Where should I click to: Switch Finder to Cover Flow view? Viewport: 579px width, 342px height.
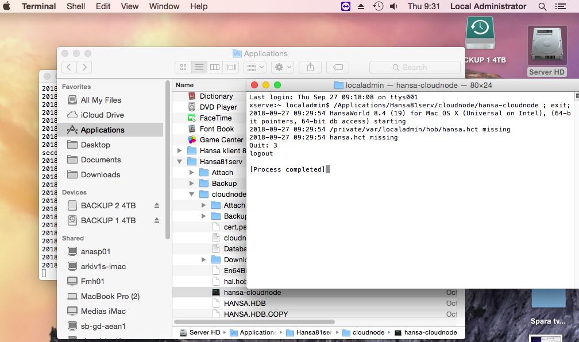(231, 67)
